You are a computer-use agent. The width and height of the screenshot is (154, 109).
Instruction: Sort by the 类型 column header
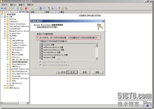[x=52, y=12]
